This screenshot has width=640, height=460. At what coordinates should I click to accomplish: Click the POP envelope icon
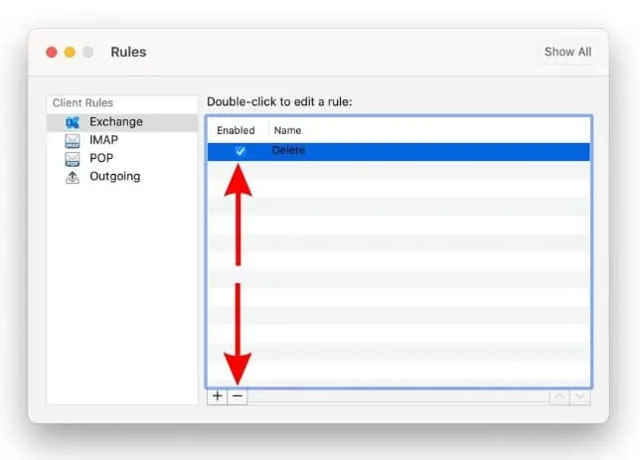tap(72, 158)
